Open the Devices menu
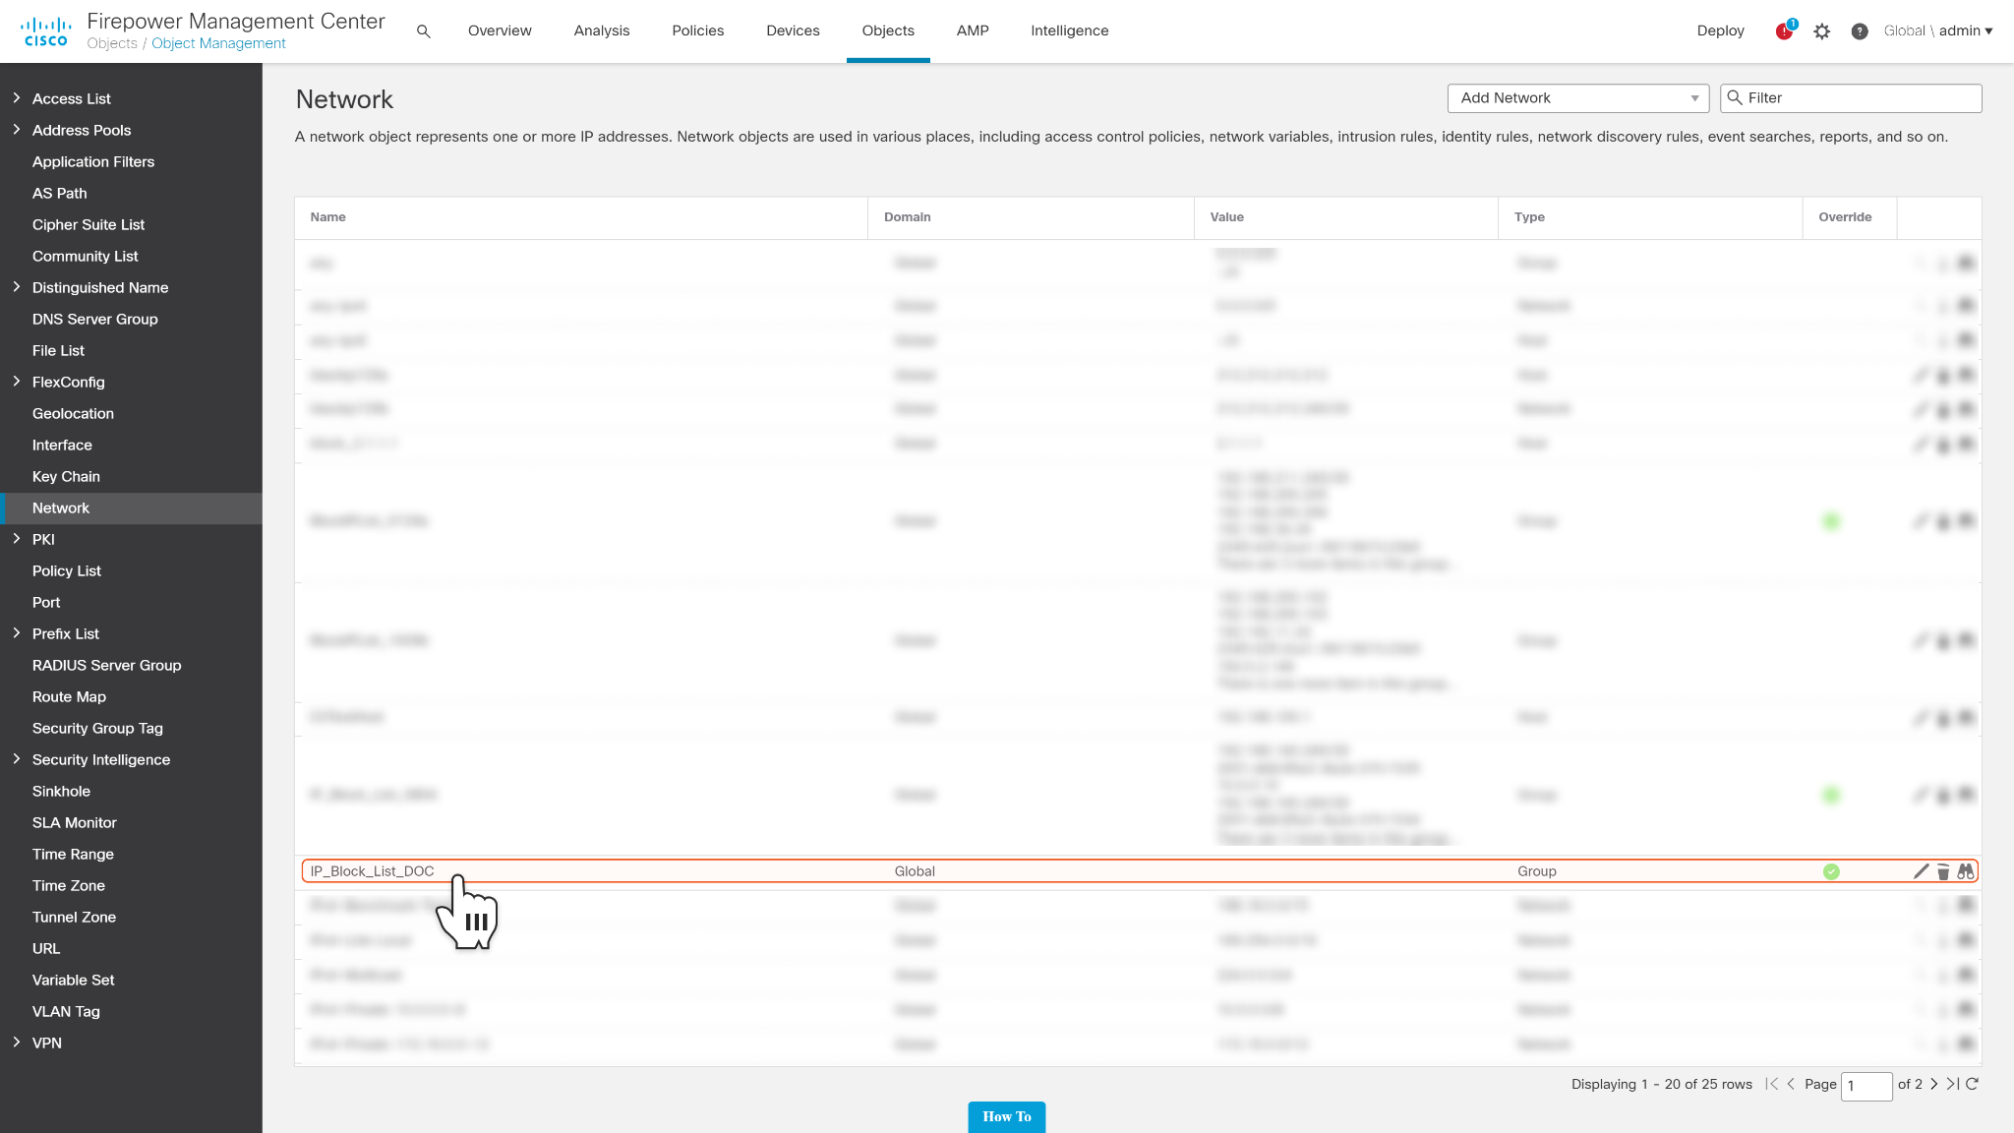 click(793, 31)
